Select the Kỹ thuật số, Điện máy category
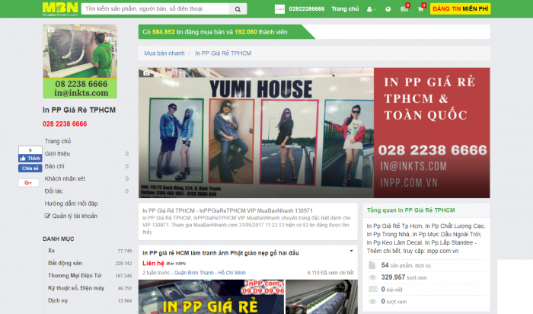The width and height of the screenshot is (533, 314). pyautogui.click(x=76, y=288)
